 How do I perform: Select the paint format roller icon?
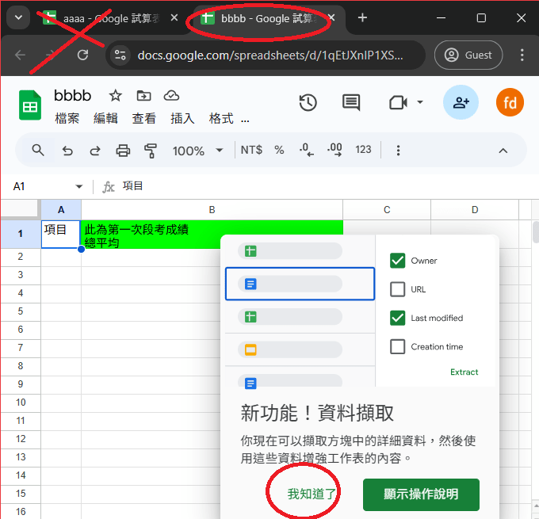151,150
